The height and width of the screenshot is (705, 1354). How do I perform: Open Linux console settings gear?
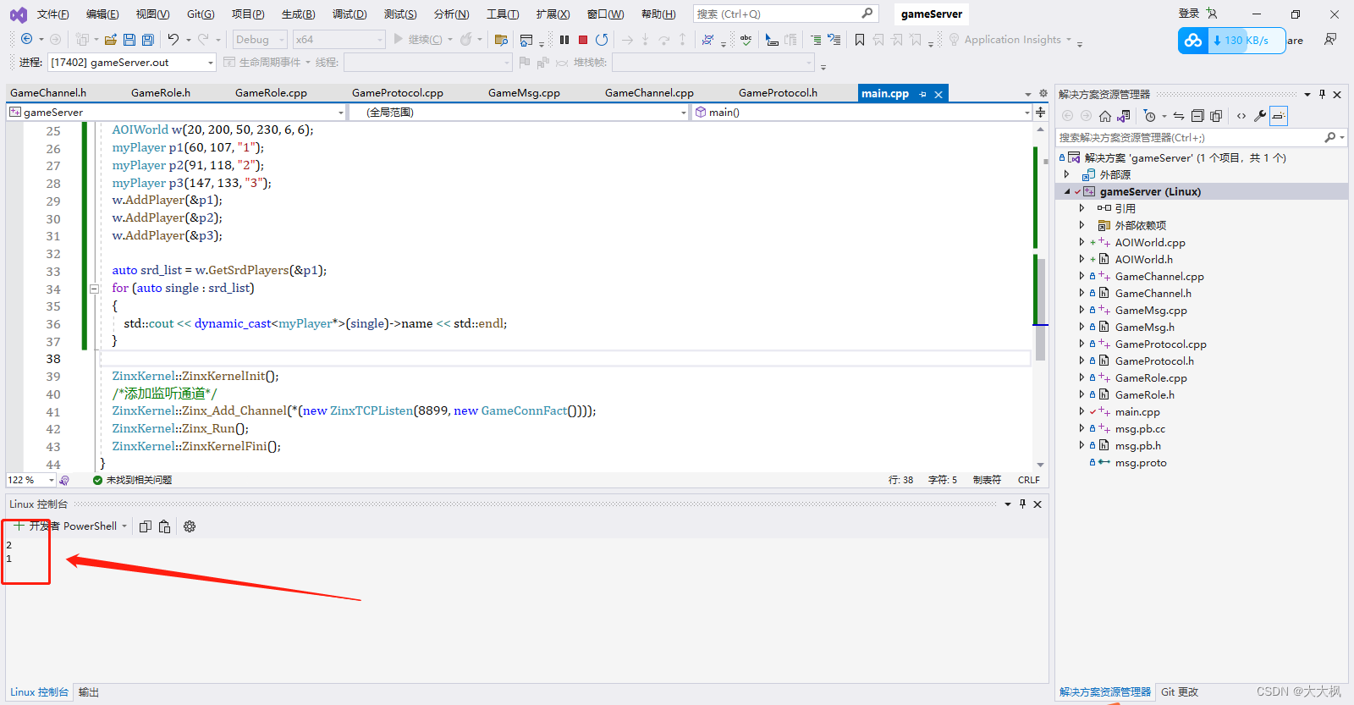(190, 526)
